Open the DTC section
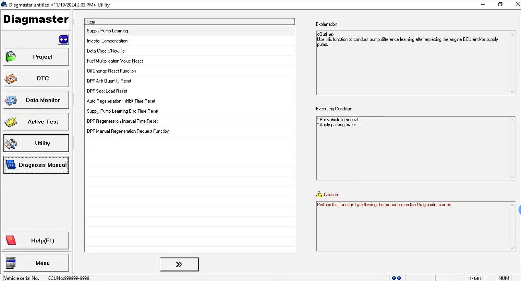 pos(36,79)
